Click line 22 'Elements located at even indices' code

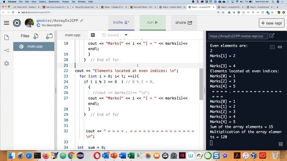[126, 71]
